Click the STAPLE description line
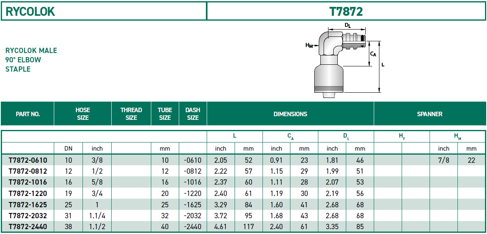Viewport: 487px width, 234px height. pyautogui.click(x=18, y=69)
